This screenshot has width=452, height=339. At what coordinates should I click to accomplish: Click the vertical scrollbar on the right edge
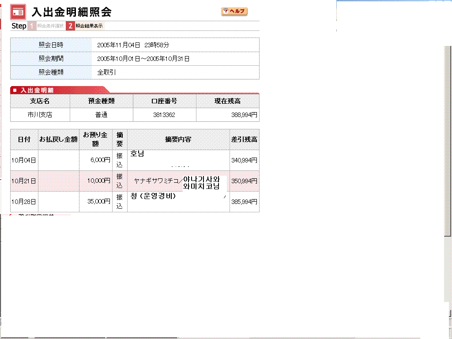click(x=449, y=177)
